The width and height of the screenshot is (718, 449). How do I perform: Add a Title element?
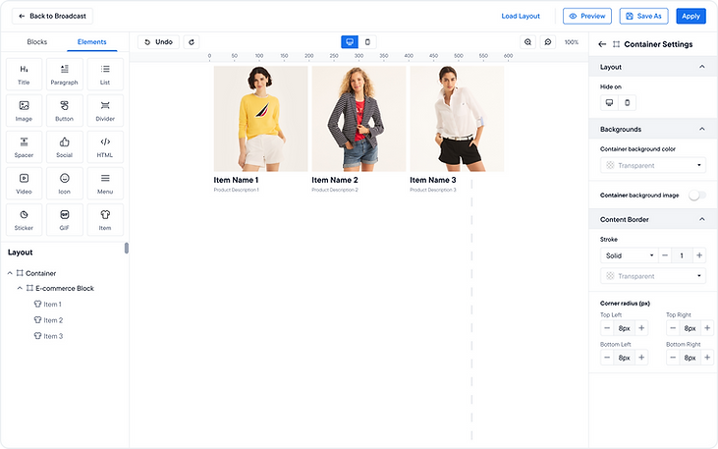click(24, 74)
